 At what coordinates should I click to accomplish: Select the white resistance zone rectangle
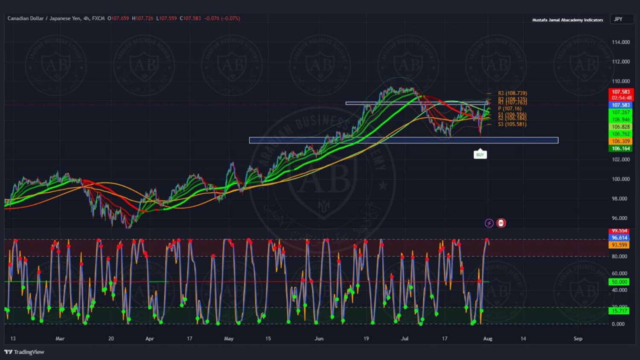pyautogui.click(x=416, y=103)
